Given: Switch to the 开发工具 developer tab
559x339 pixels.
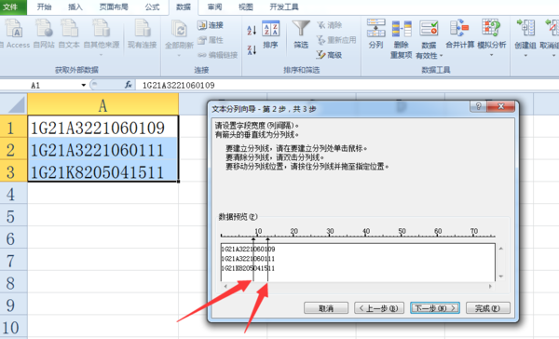Looking at the screenshot, I should [284, 7].
